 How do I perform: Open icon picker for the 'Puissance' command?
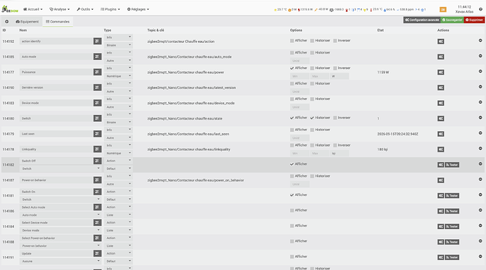click(x=97, y=72)
